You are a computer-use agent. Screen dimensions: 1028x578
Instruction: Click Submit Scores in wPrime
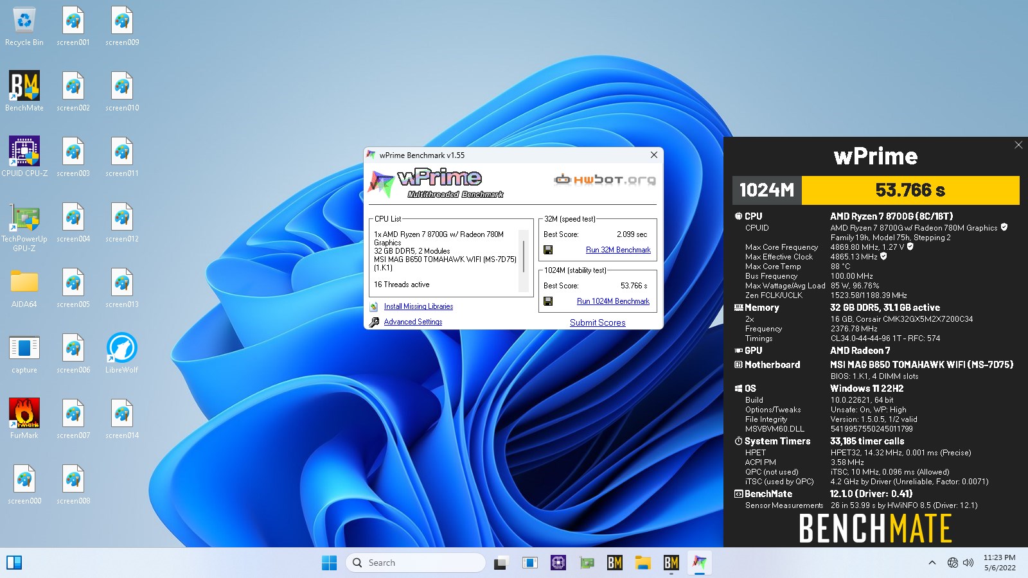[598, 322]
